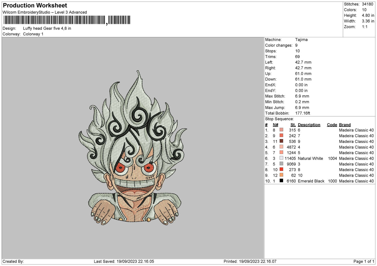Click the orange swatch for stop 9
Viewport: 377px width, 266px height.
coord(281,175)
